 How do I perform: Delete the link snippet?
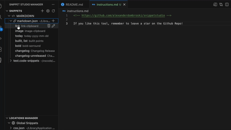[49, 26]
